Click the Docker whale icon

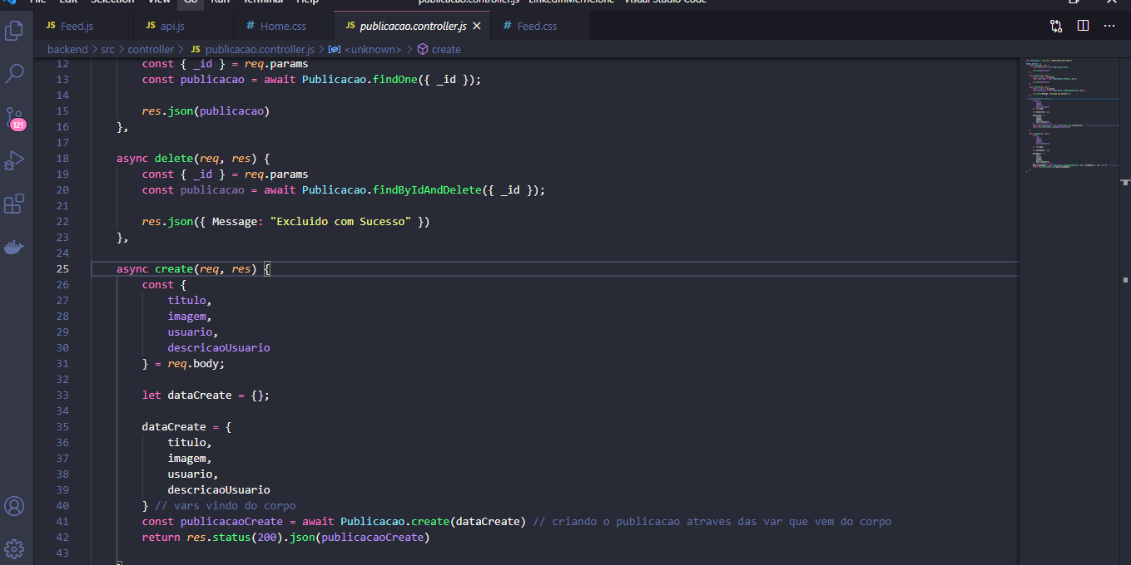(13, 246)
